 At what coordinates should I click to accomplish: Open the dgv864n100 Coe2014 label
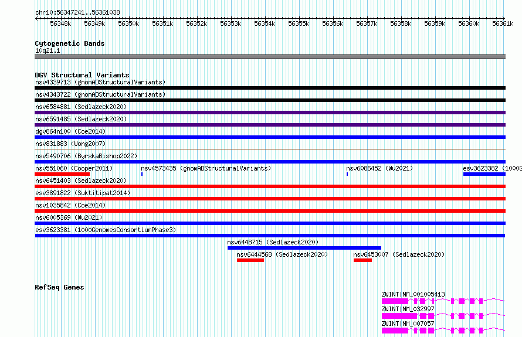[70, 131]
